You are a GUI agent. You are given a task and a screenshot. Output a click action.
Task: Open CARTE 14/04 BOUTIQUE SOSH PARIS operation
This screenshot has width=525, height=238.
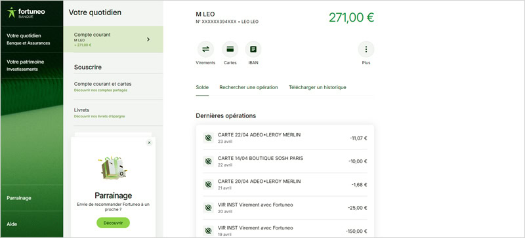[x=285, y=161]
